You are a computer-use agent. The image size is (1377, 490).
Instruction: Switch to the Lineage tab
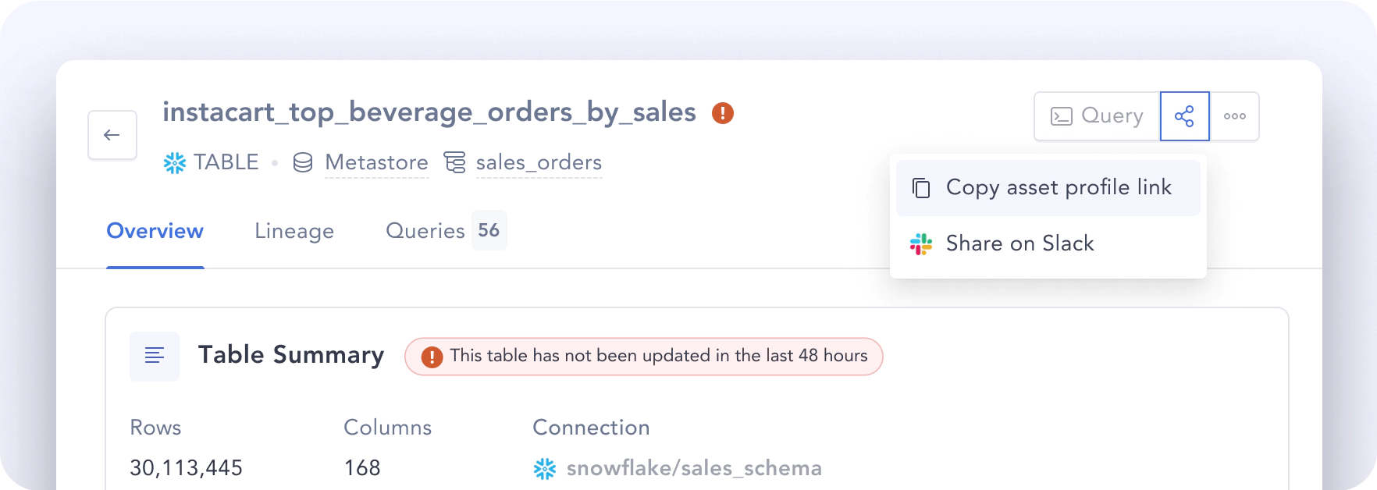(x=294, y=231)
